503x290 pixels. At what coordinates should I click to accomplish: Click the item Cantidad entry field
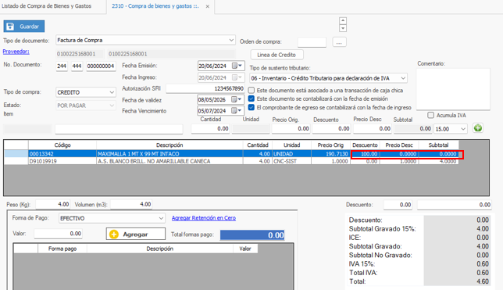click(210, 129)
